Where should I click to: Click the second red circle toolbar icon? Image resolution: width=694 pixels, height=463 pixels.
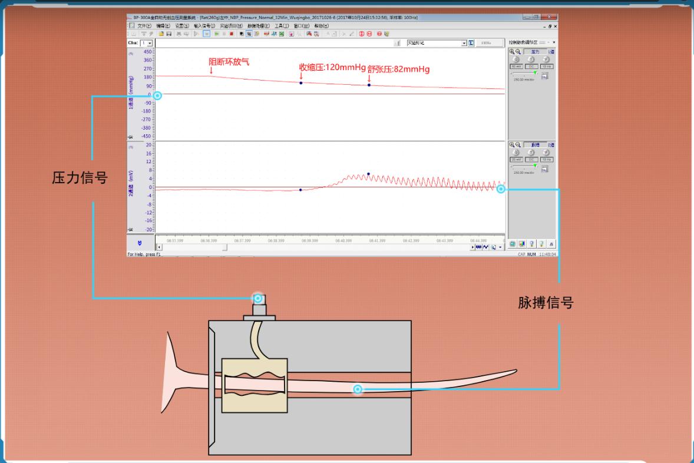point(369,34)
